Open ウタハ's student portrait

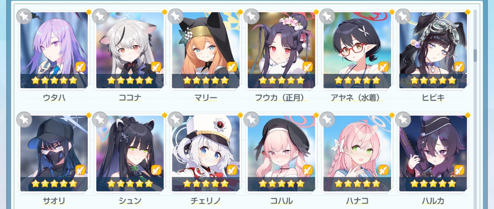pyautogui.click(x=54, y=50)
